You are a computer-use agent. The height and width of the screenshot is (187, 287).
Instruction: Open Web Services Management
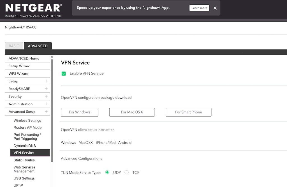(25, 169)
